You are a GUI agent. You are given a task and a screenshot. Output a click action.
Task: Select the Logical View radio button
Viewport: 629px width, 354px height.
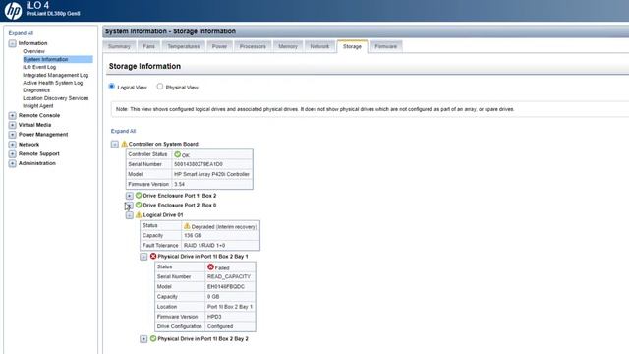(x=112, y=87)
